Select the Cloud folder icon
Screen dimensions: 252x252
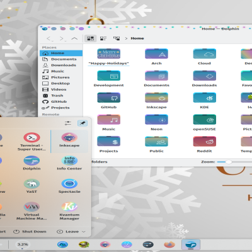(204, 54)
